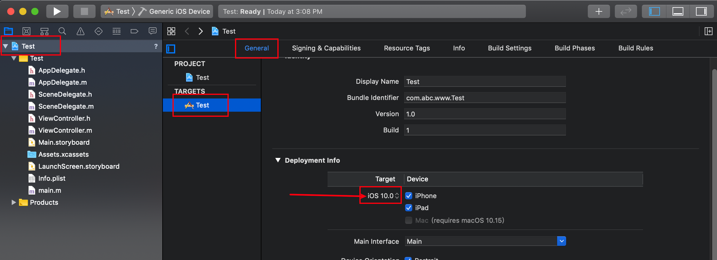Open the Report navigator icon
Screen dimensions: 717x260
[x=153, y=31]
